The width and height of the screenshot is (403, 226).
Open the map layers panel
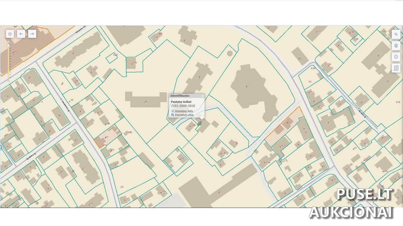coord(396,46)
